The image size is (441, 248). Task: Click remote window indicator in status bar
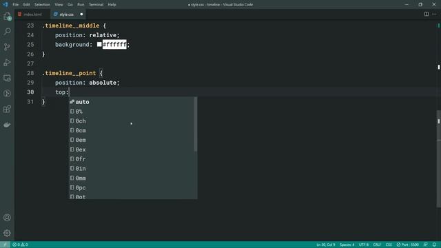coord(5,245)
